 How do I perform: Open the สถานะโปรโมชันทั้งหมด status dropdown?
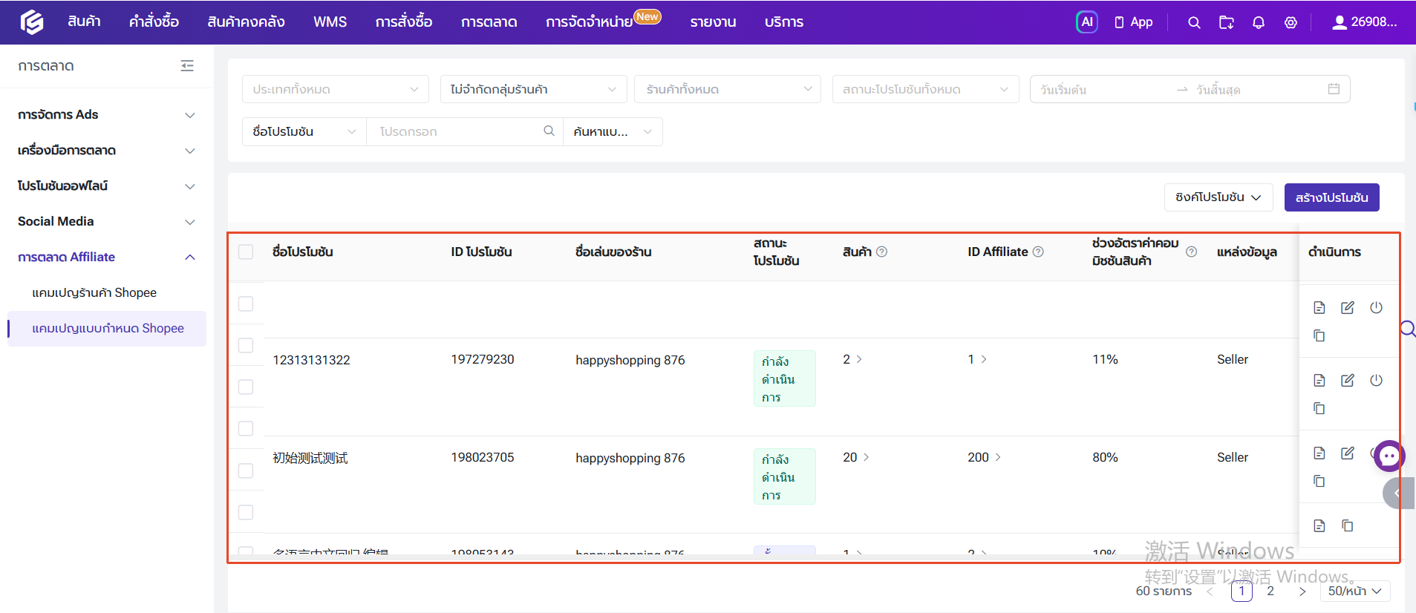click(924, 89)
